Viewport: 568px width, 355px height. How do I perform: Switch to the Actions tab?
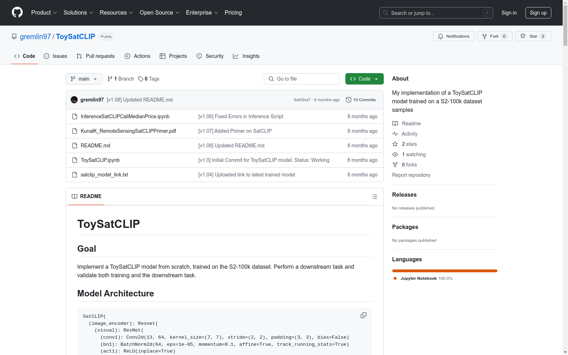tap(137, 56)
